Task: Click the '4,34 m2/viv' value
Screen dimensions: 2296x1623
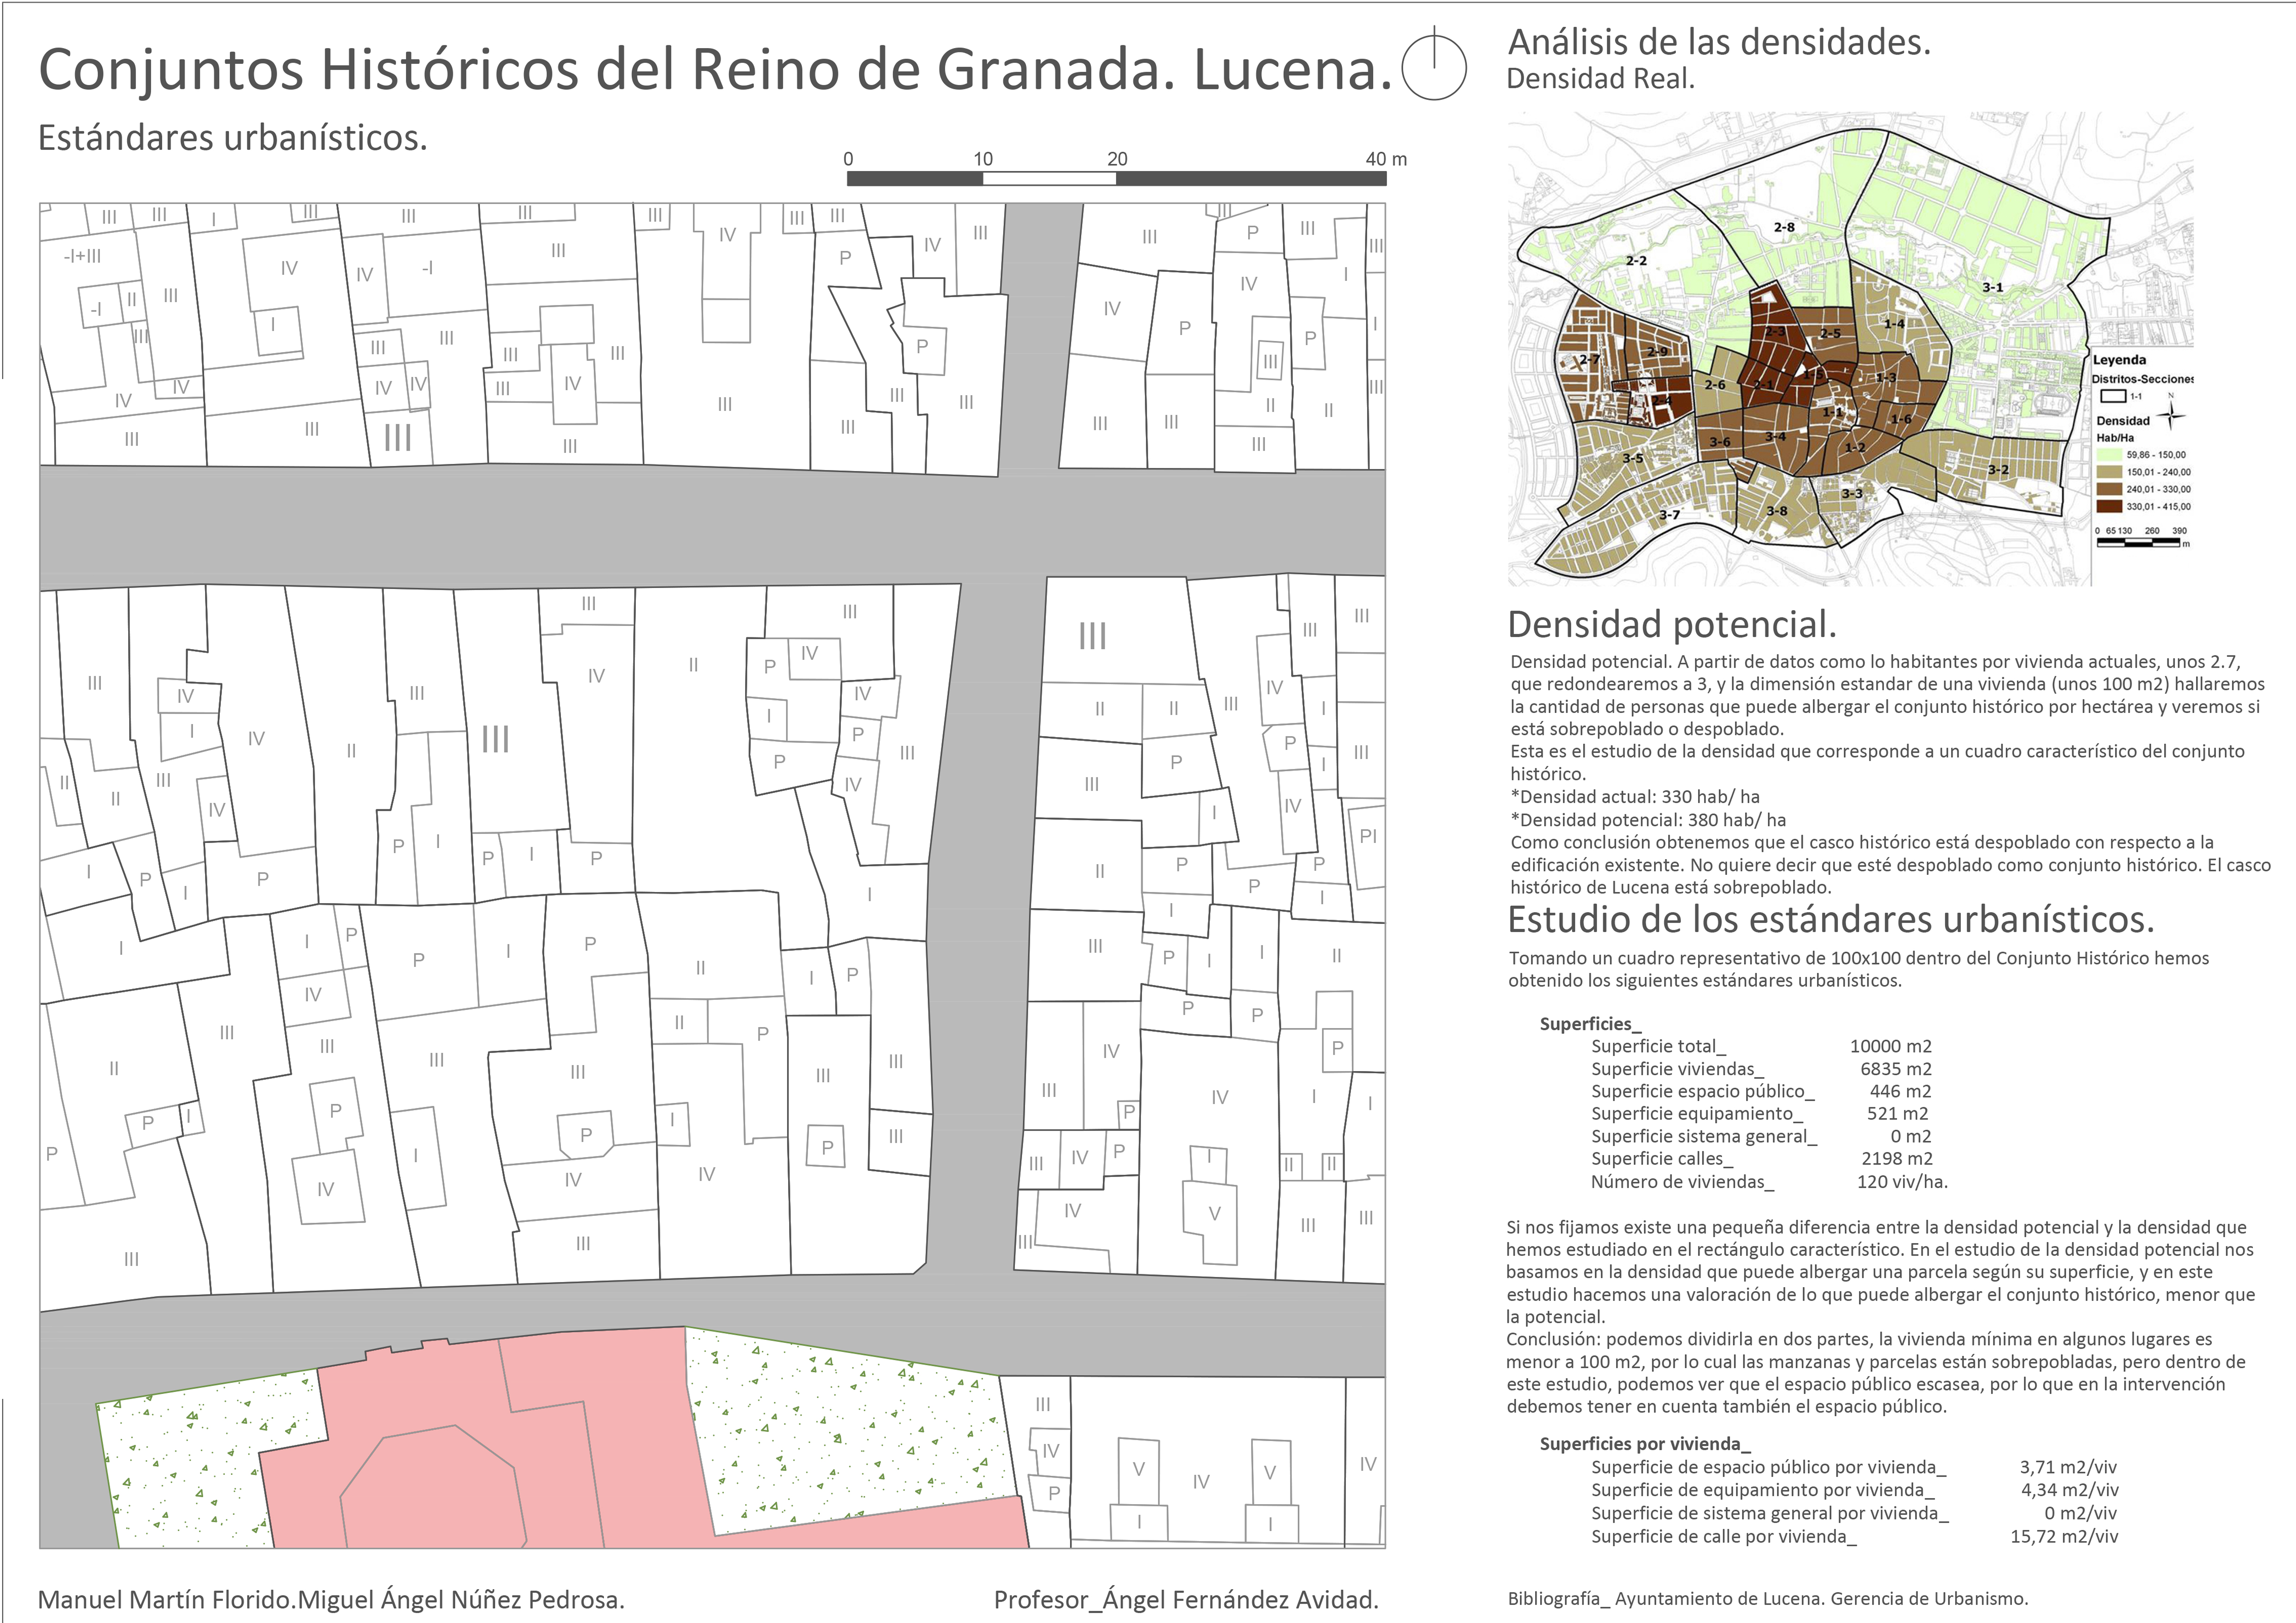Action: tap(2070, 1490)
